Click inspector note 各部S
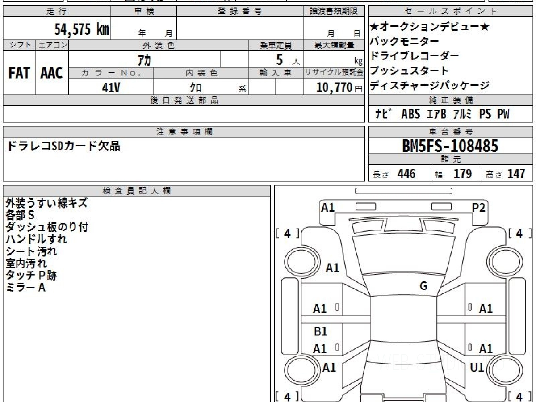This screenshot has height=402, width=536. click(x=20, y=215)
